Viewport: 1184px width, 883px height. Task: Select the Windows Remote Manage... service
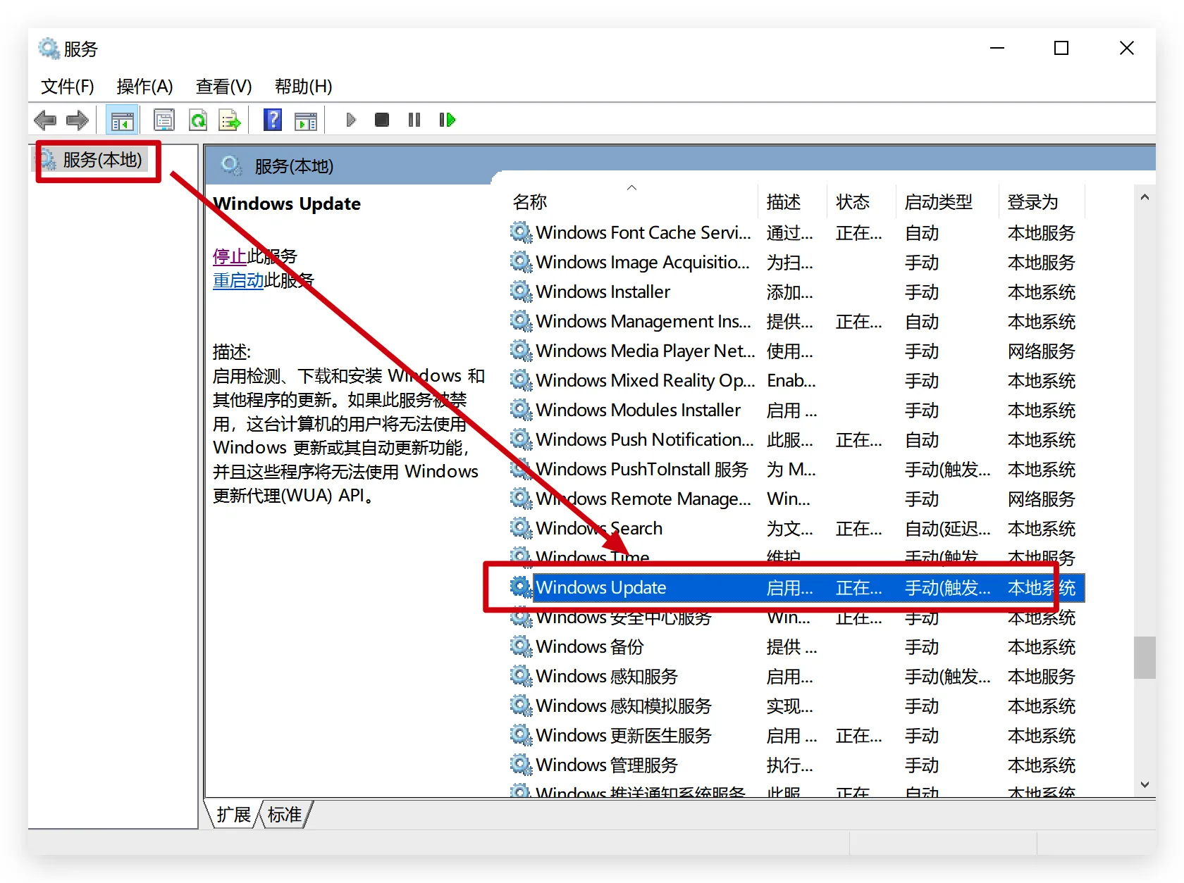[x=643, y=499]
